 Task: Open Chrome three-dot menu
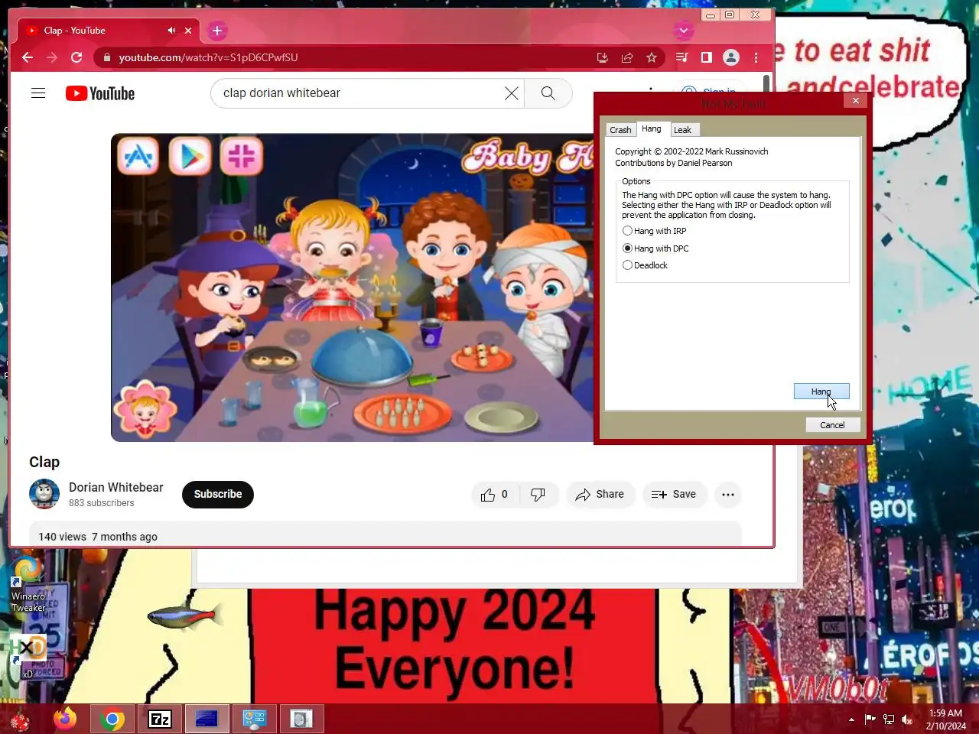(756, 57)
